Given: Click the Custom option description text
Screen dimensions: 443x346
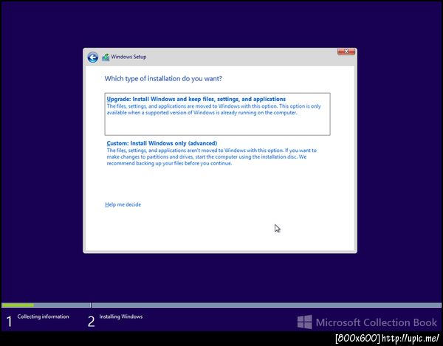Looking at the screenshot, I should 212,157.
